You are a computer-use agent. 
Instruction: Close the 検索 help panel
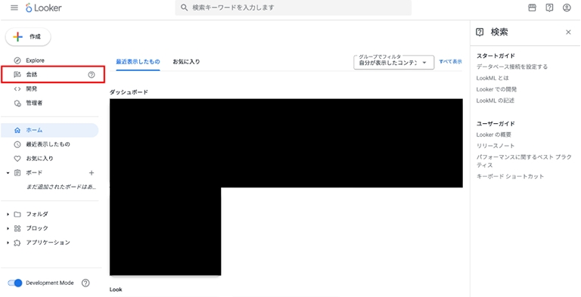tap(568, 32)
